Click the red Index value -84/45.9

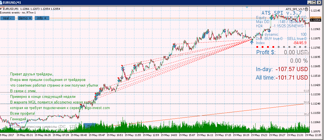299,43
